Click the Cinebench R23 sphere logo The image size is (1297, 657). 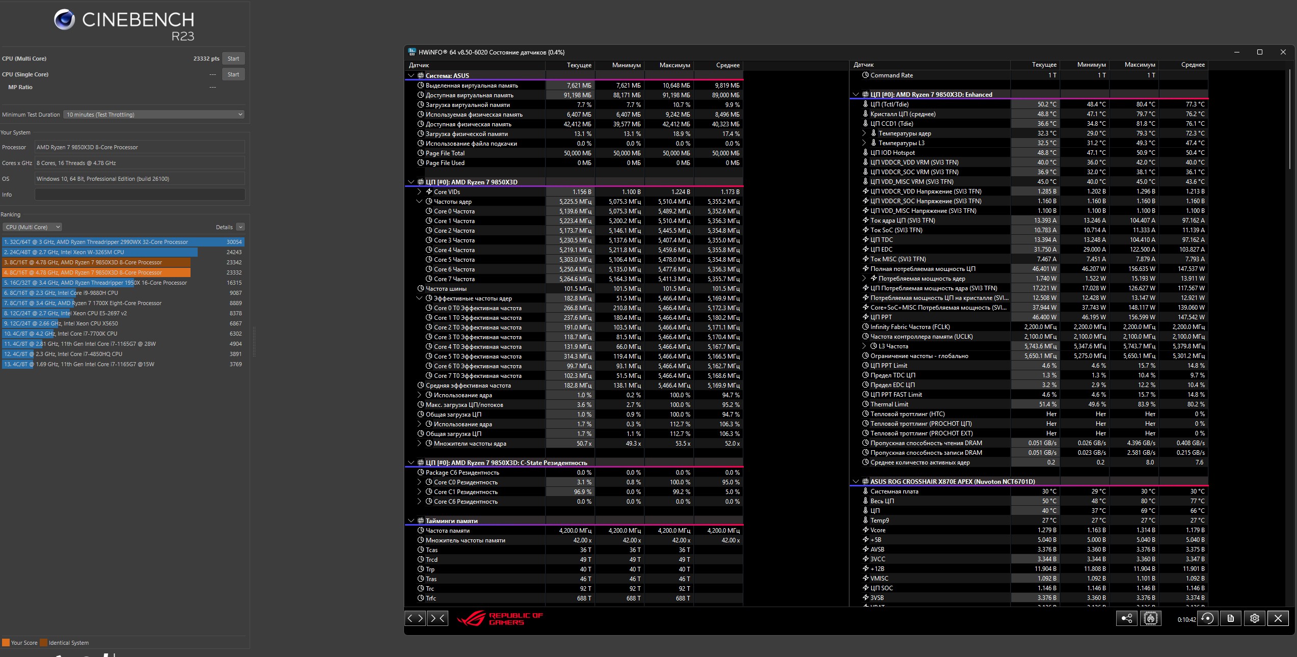tap(65, 19)
